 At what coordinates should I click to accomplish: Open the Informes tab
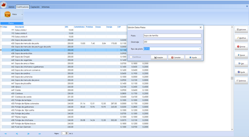coord(46,7)
